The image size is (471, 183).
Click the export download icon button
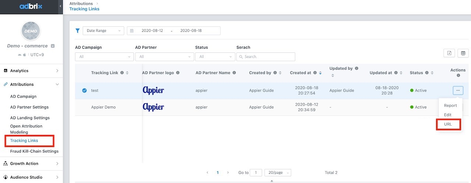(x=449, y=53)
